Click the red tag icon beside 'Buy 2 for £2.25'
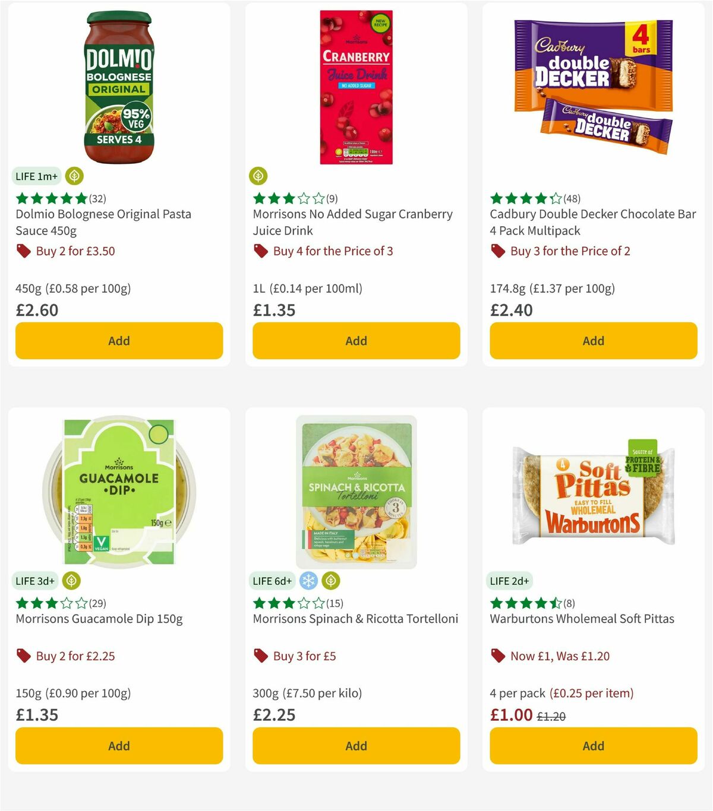Image resolution: width=713 pixels, height=811 pixels. (23, 656)
